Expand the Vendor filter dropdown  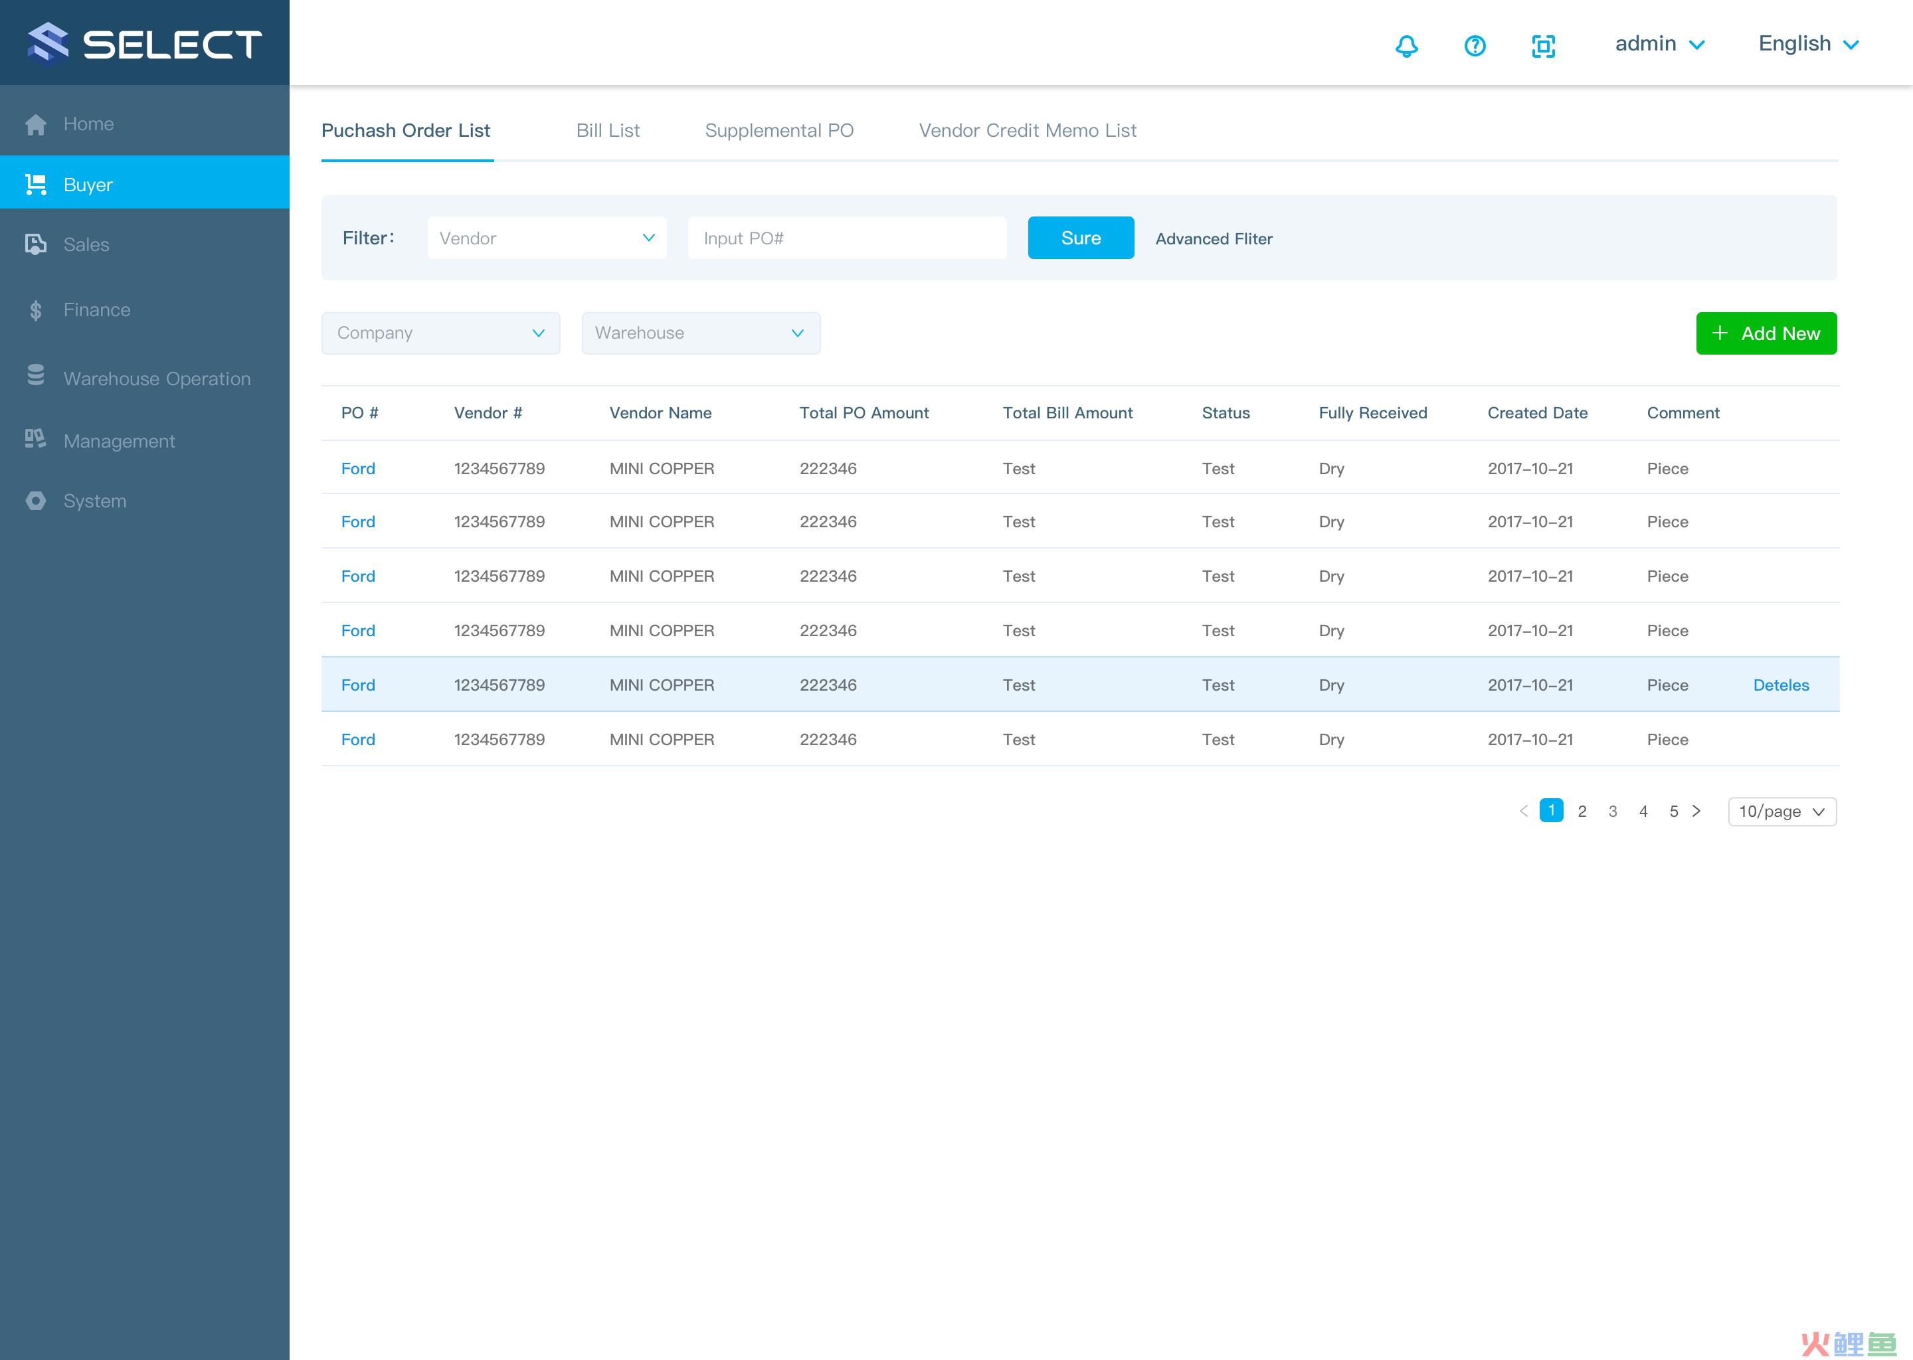pos(547,238)
